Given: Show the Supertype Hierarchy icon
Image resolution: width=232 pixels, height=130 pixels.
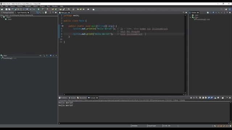Looking at the screenshot, I should click(x=40, y=13).
